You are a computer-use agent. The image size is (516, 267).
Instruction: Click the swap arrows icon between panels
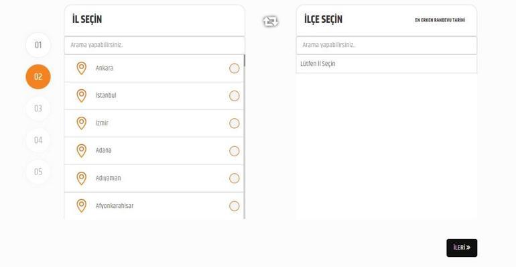[271, 21]
